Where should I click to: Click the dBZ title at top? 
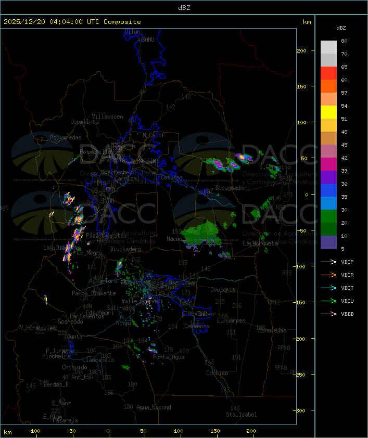[184, 7]
